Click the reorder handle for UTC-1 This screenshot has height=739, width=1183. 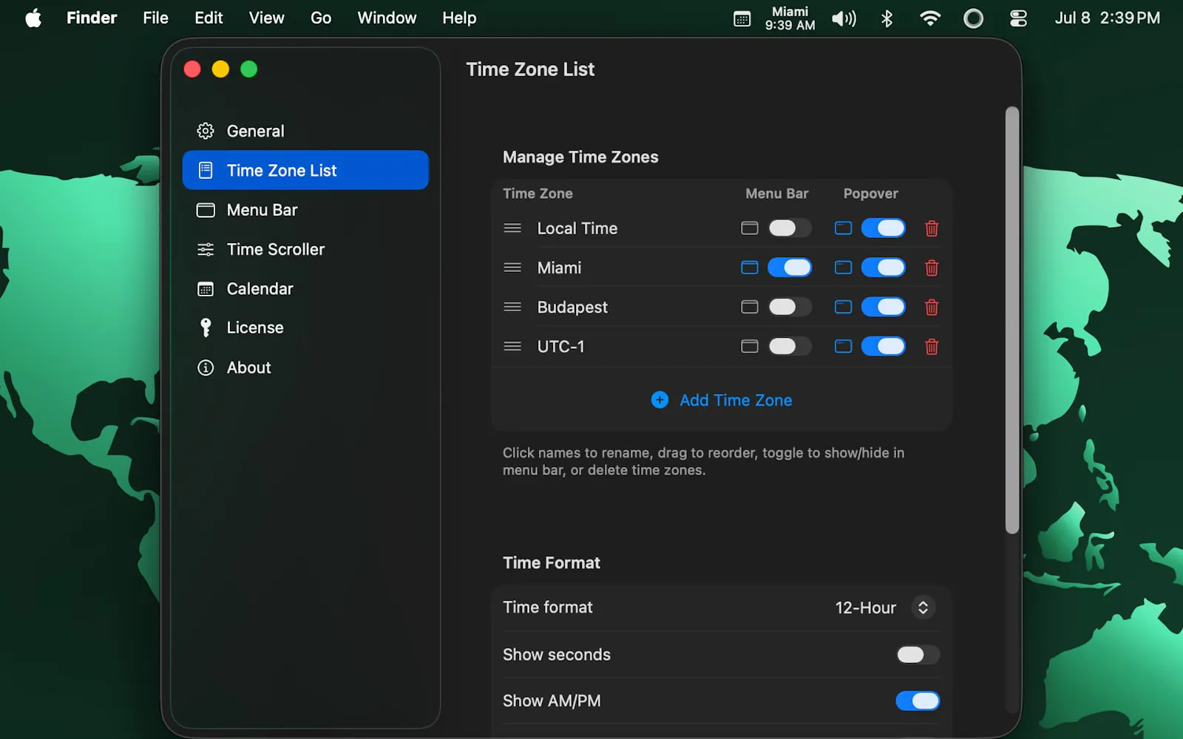[x=512, y=346]
